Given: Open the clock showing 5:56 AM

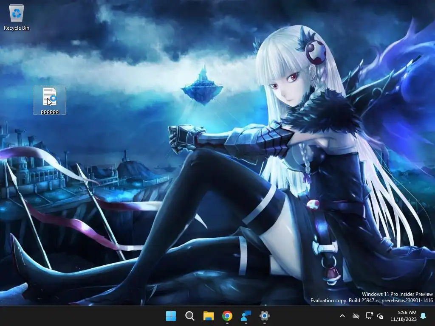Looking at the screenshot, I should (x=407, y=312).
